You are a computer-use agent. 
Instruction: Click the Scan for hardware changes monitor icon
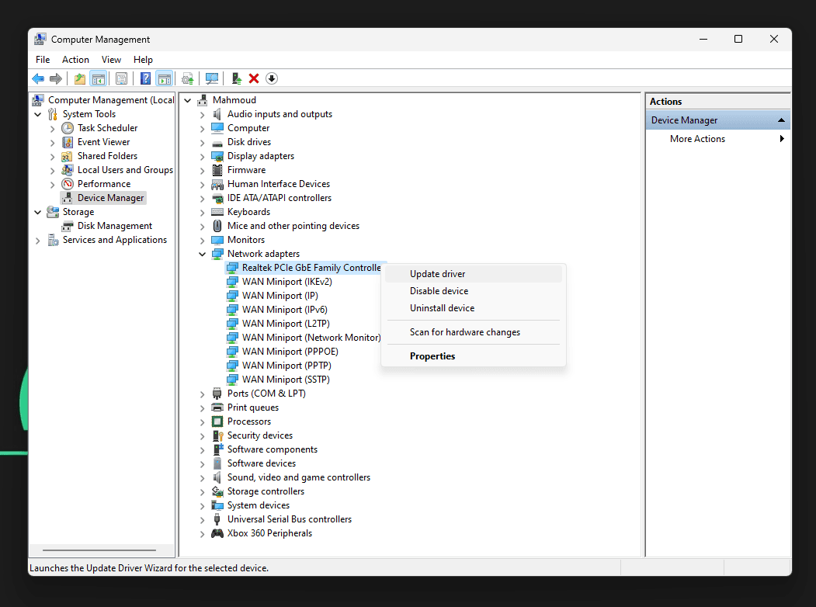click(x=211, y=78)
